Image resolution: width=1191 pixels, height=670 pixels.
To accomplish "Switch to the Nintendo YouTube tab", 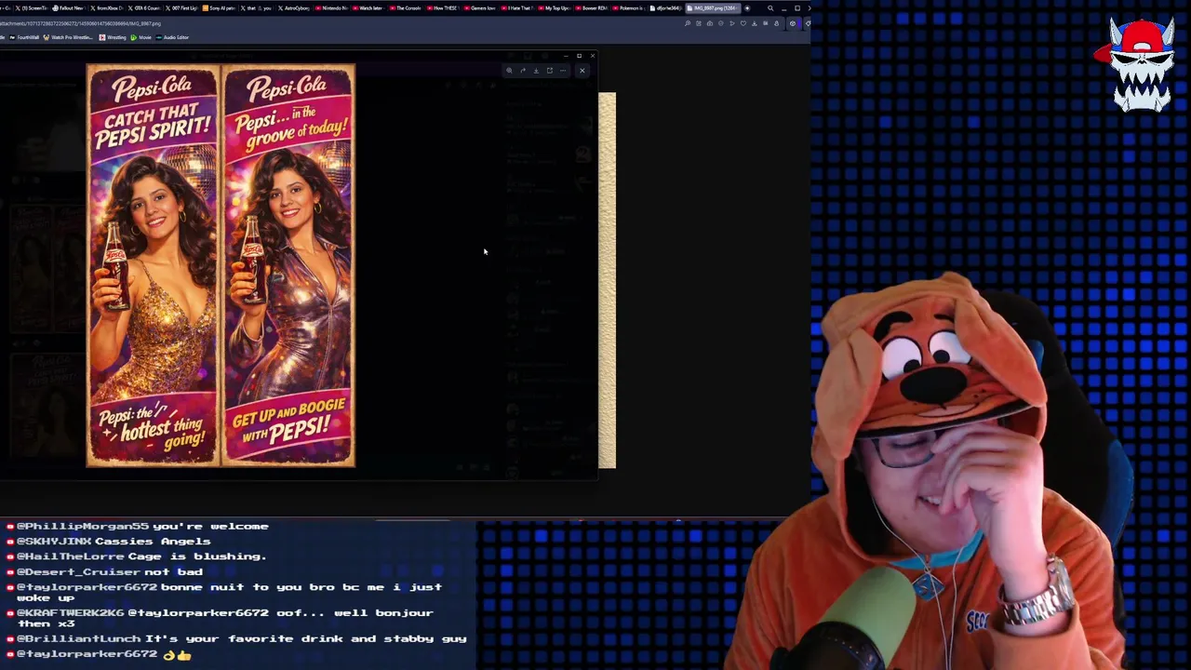I will pyautogui.click(x=332, y=7).
